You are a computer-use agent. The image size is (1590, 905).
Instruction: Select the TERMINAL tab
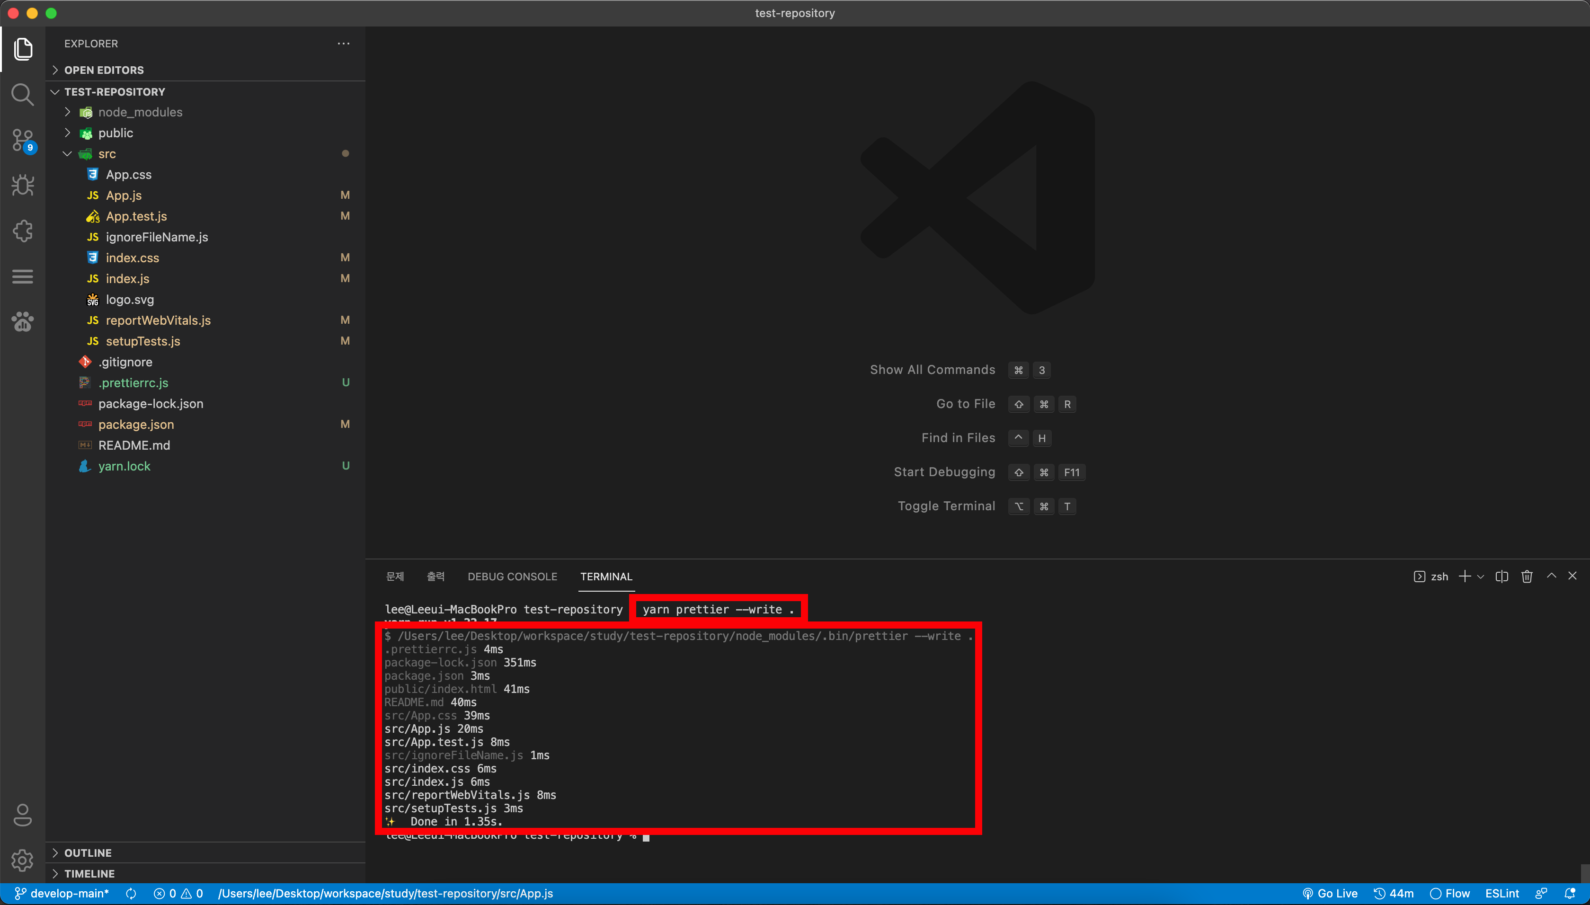coord(606,576)
